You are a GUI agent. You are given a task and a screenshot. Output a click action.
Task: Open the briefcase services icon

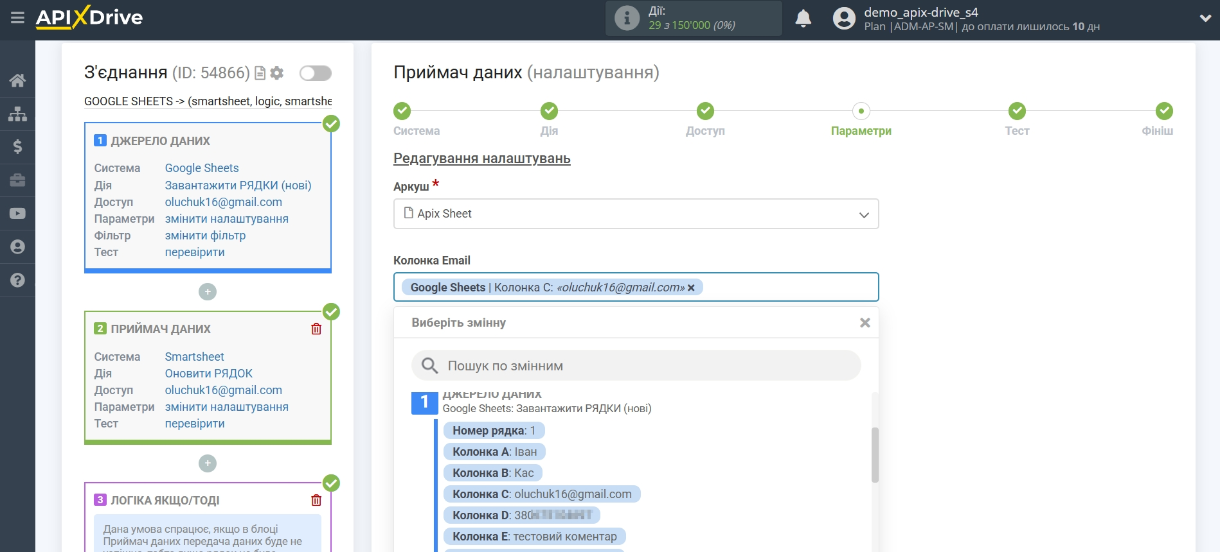point(17,180)
